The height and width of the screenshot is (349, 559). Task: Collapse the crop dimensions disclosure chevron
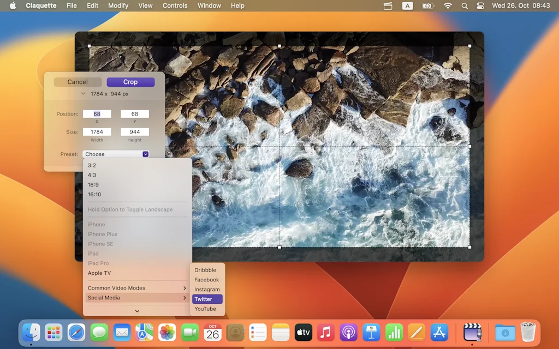pyautogui.click(x=83, y=94)
